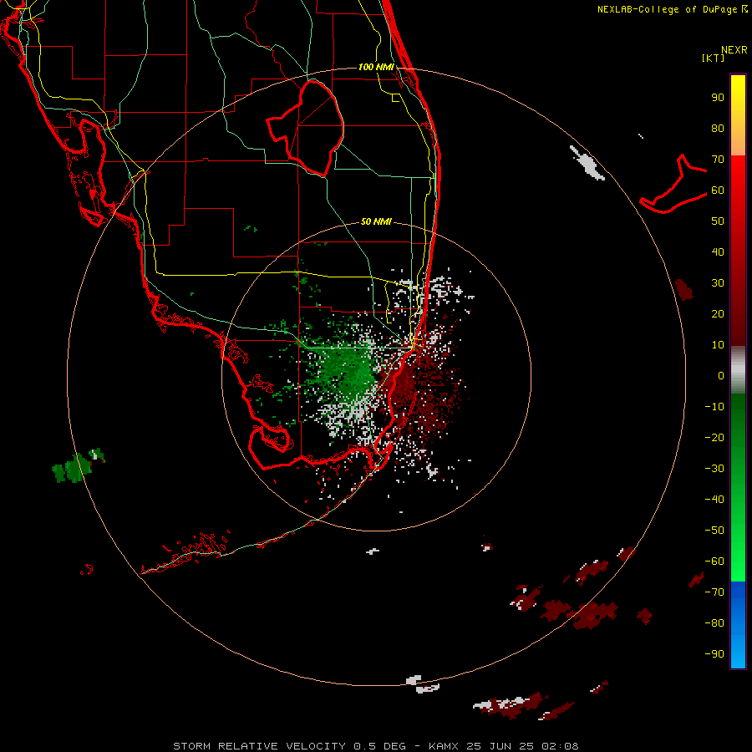Click the KAMX 25 JUN 25 02:08 timestamp
The height and width of the screenshot is (752, 752).
[504, 746]
